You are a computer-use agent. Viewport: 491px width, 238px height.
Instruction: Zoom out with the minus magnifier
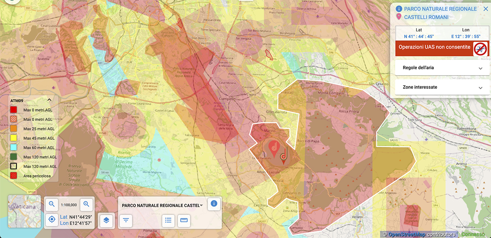coord(52,204)
